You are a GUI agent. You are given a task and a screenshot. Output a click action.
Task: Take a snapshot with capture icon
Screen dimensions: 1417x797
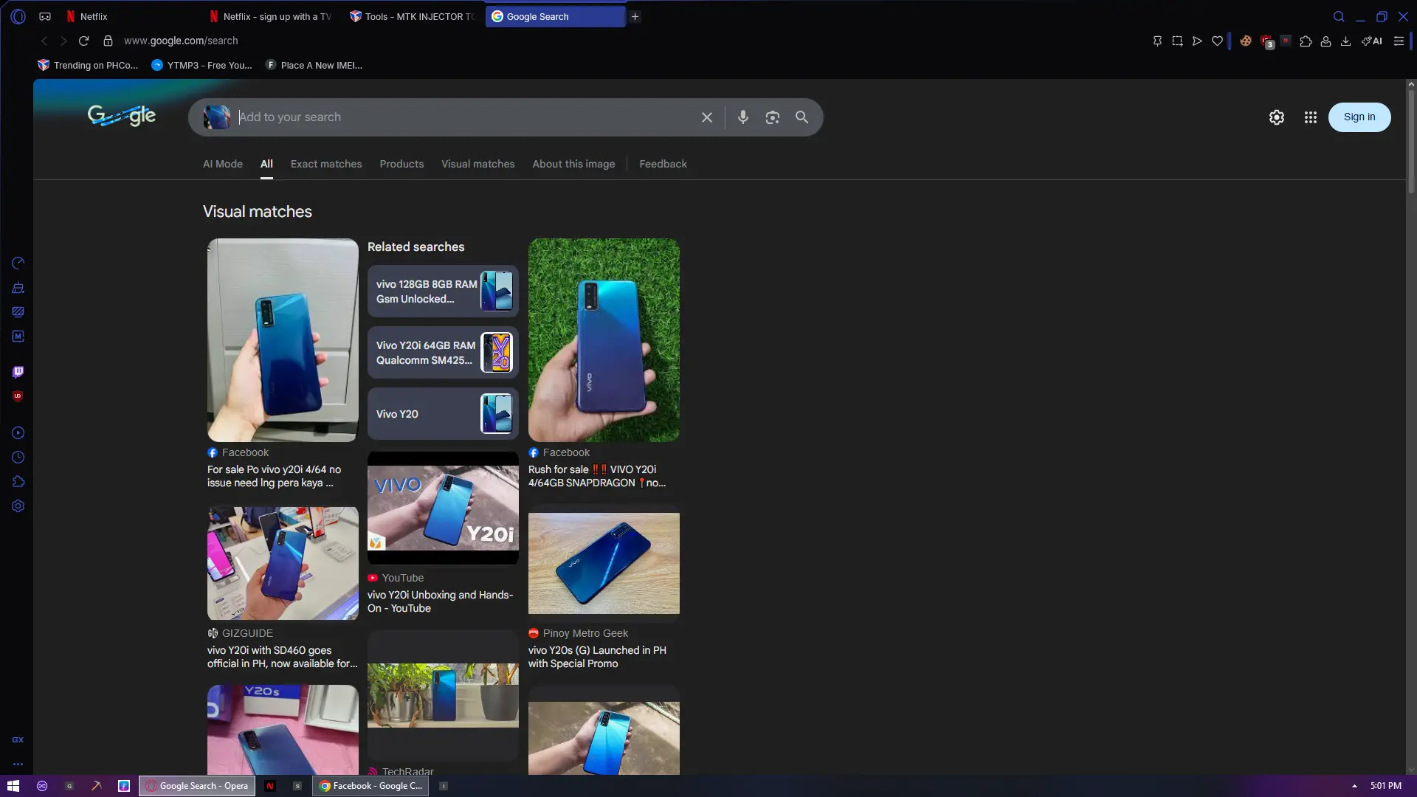(1177, 41)
